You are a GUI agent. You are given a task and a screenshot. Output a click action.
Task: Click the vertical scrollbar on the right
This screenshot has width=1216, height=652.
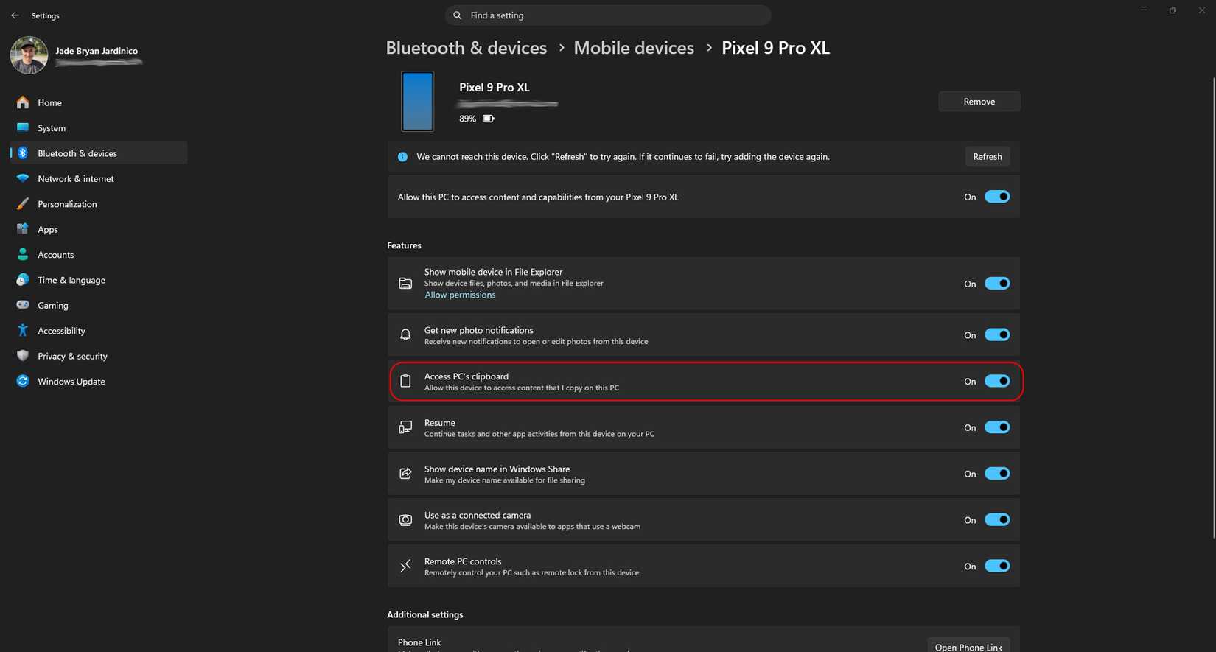pos(1212,309)
